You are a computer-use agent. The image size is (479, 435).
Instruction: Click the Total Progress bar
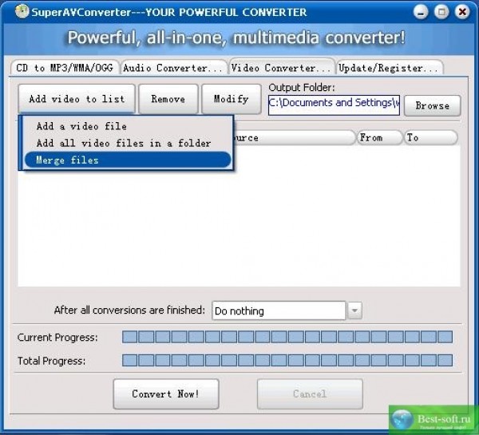[287, 361]
